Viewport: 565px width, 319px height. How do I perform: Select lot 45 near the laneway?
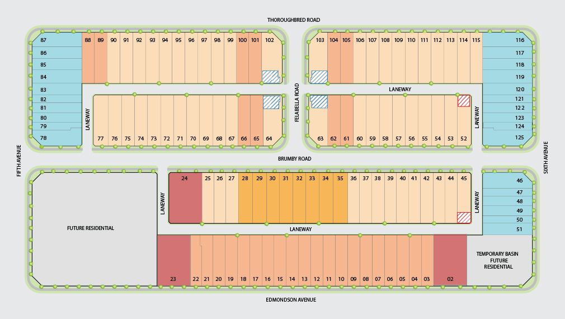click(x=464, y=198)
